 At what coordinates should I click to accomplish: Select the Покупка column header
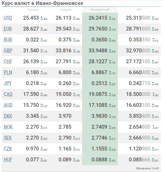tap(33, 10)
